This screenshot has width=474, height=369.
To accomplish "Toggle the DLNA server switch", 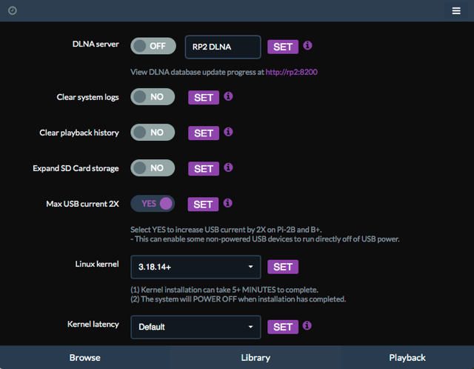I will [x=153, y=46].
